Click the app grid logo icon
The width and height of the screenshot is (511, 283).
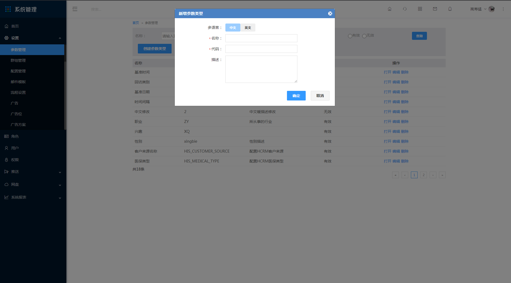(x=8, y=9)
